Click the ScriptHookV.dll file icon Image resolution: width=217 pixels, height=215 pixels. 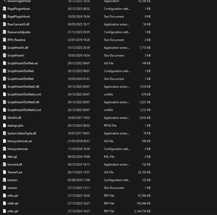coord(4,48)
